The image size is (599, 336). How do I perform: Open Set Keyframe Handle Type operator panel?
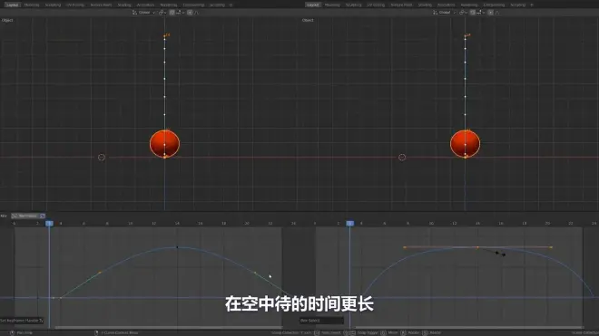[22, 321]
